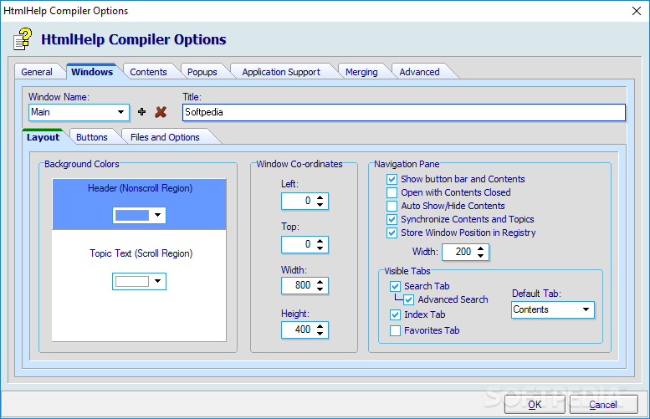Increase the Left coordinate value
Viewport: 650px width, 419px height.
[320, 197]
